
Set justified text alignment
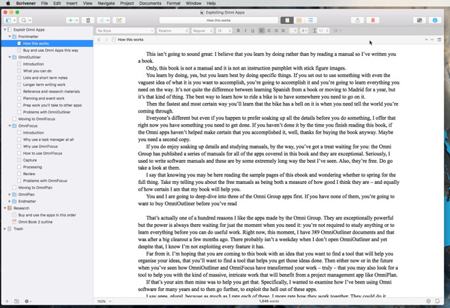283,31
